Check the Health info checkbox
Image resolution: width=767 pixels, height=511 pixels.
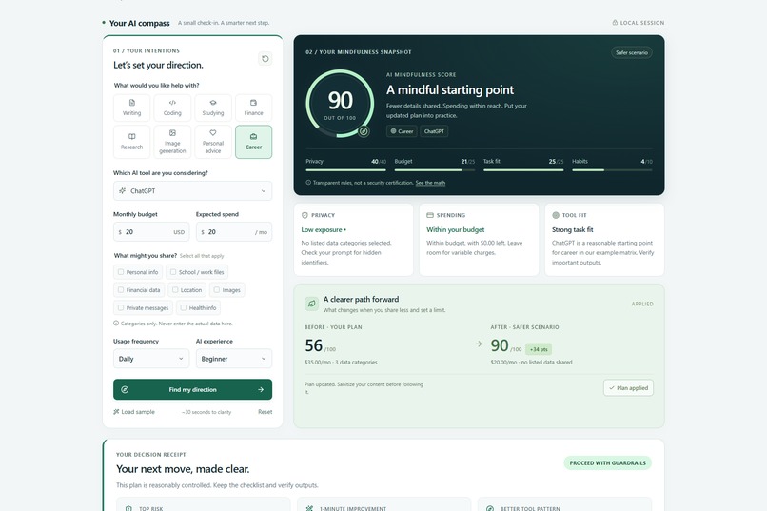[x=184, y=307]
